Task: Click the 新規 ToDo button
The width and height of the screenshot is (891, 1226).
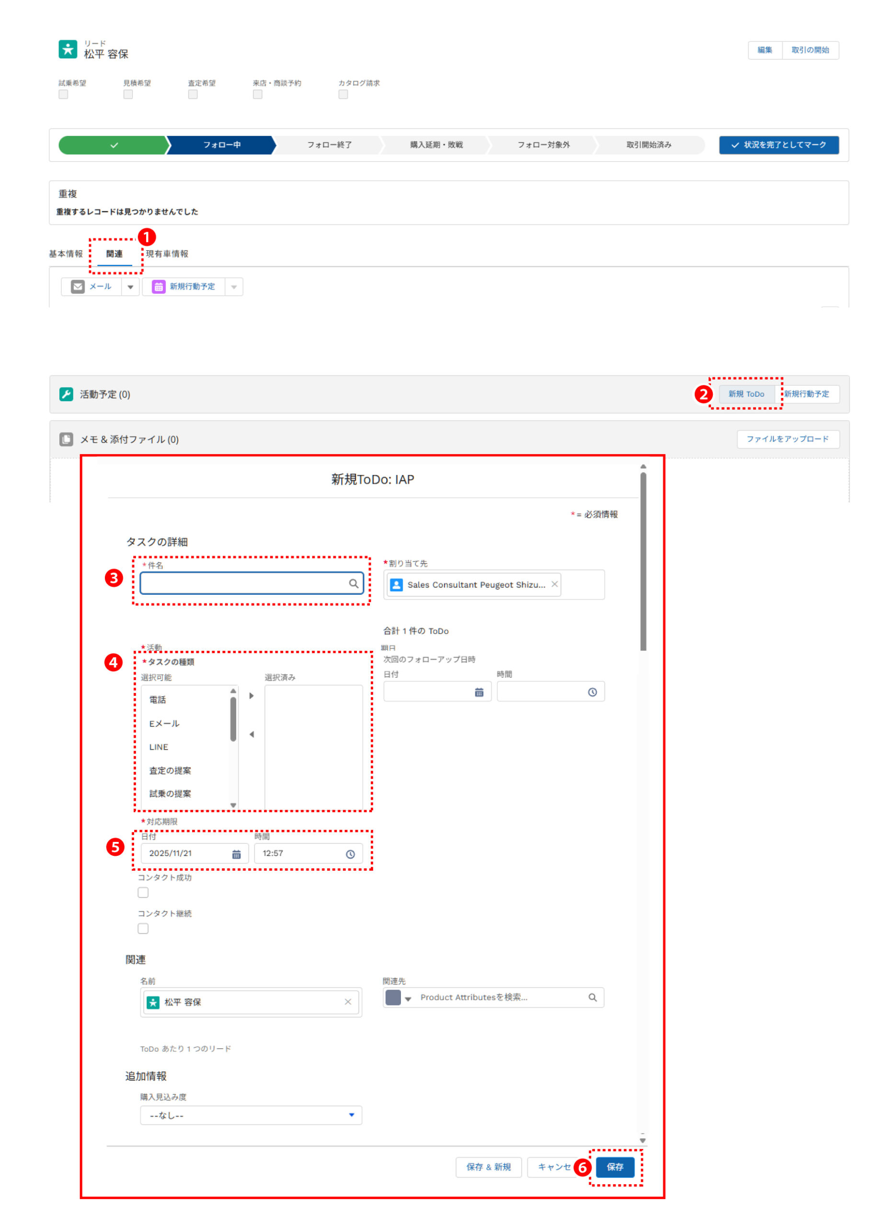Action: (746, 394)
